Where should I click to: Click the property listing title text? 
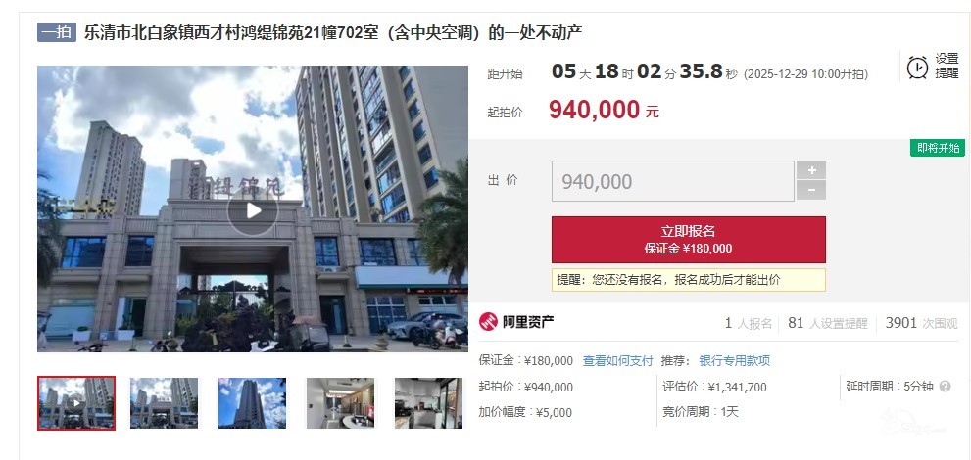click(x=333, y=32)
